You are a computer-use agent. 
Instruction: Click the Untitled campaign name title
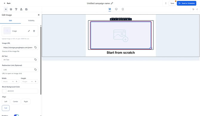coord(98,3)
